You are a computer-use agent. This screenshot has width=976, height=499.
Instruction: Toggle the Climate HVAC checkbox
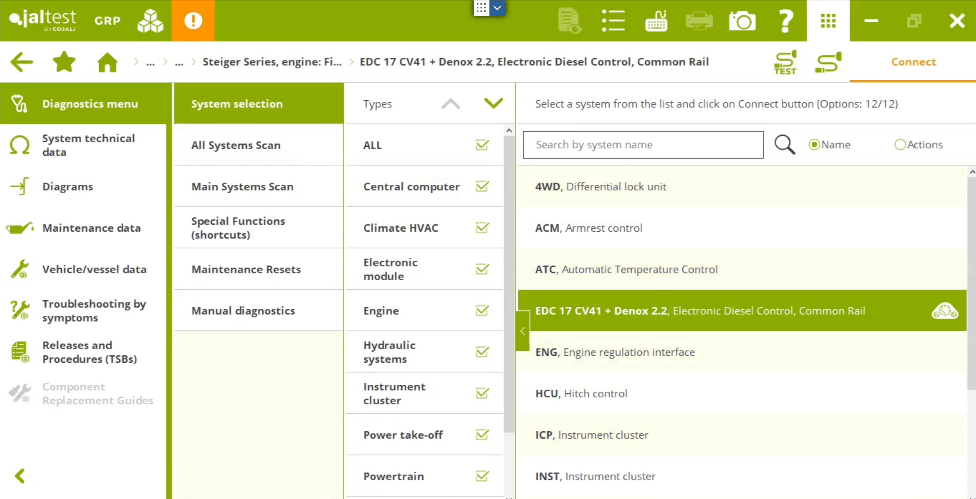482,228
